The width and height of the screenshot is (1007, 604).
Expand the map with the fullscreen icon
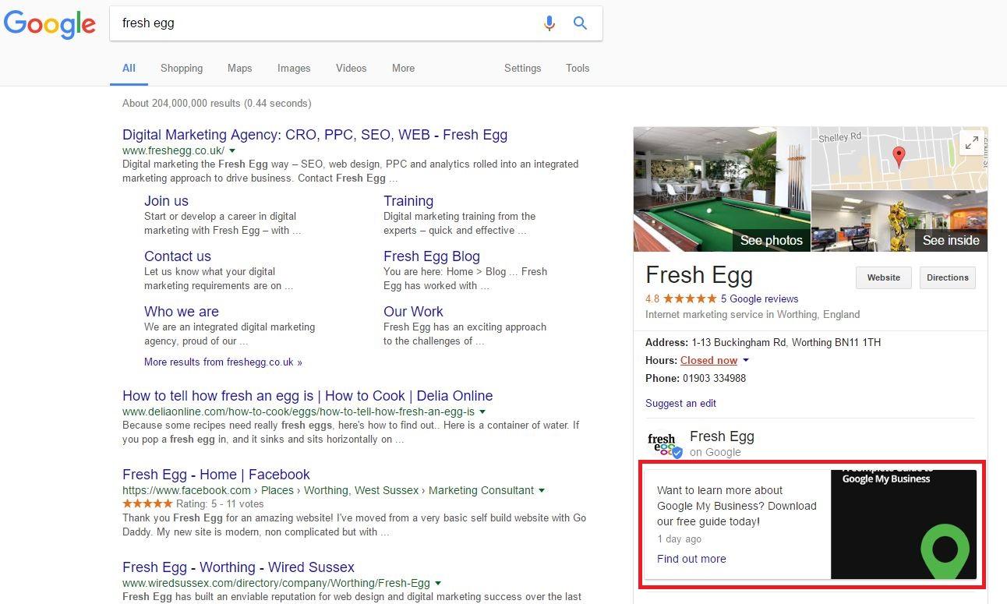(972, 143)
